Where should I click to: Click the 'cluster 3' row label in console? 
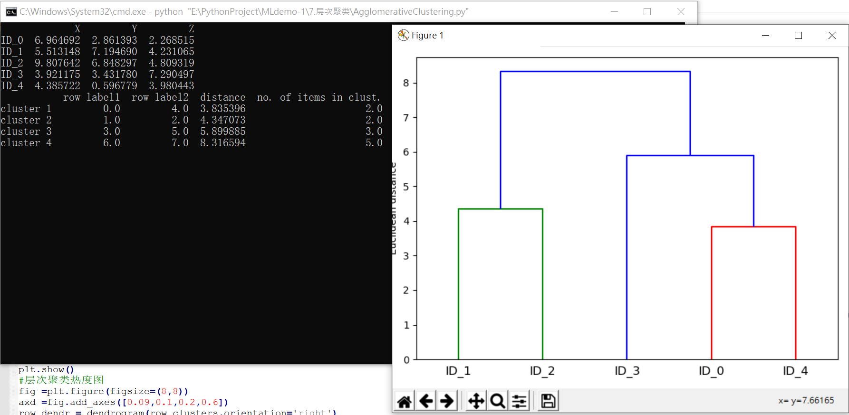[x=26, y=132]
